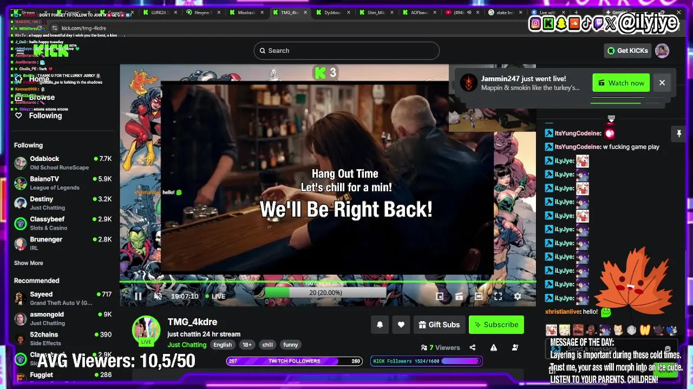Image resolution: width=693 pixels, height=389 pixels.
Task: Jump to LIVE in the player
Action: [x=215, y=296]
